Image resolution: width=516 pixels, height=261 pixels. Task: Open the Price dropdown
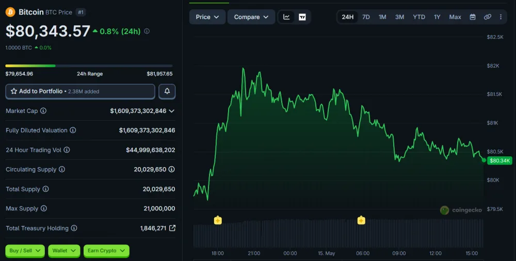tap(207, 17)
